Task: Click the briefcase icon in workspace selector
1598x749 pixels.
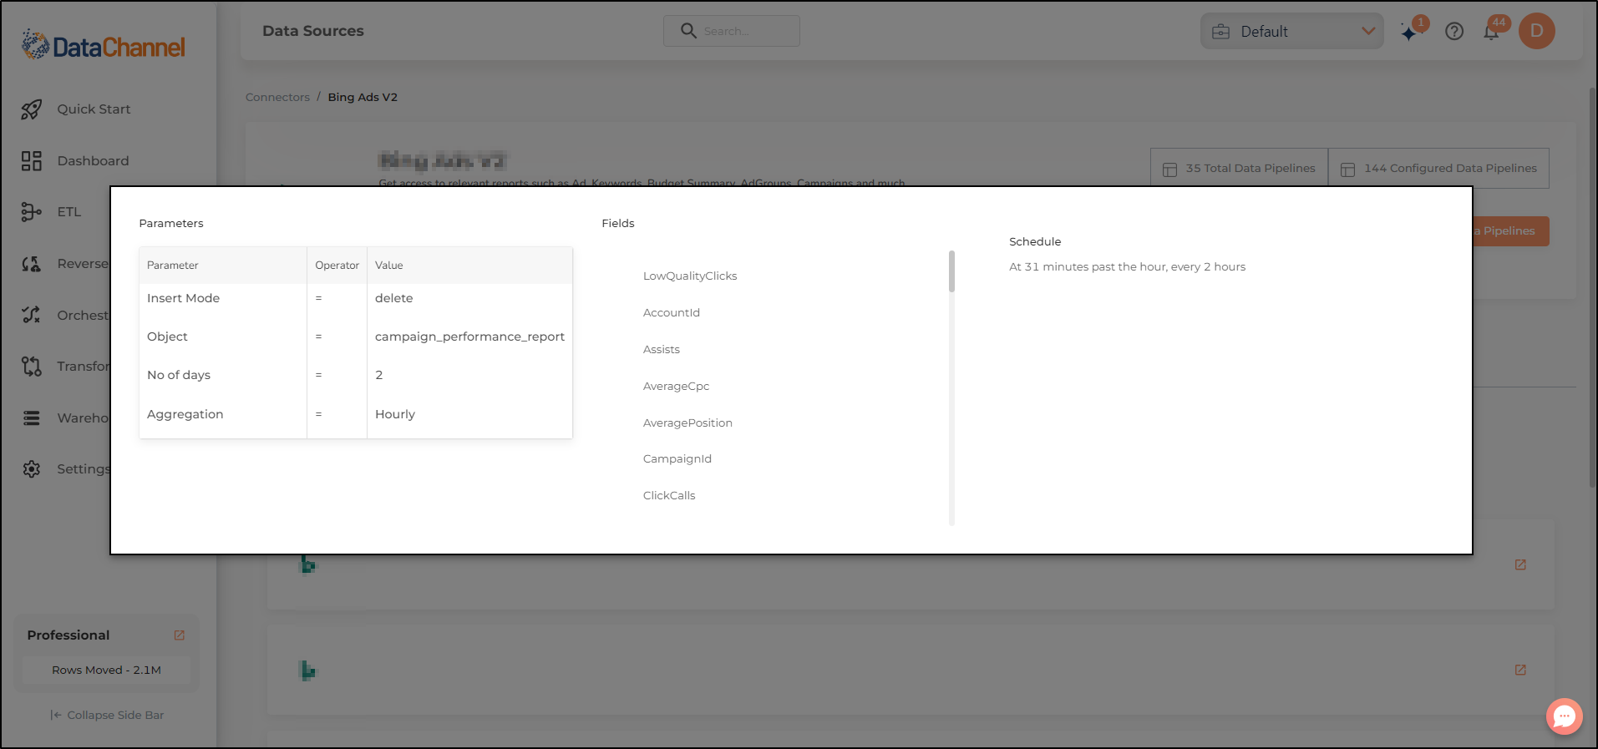Action: point(1220,32)
